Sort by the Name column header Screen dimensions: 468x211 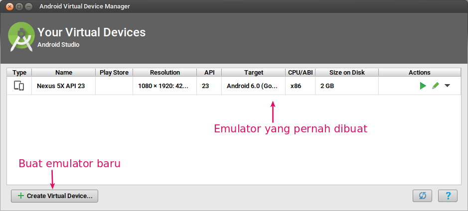64,73
